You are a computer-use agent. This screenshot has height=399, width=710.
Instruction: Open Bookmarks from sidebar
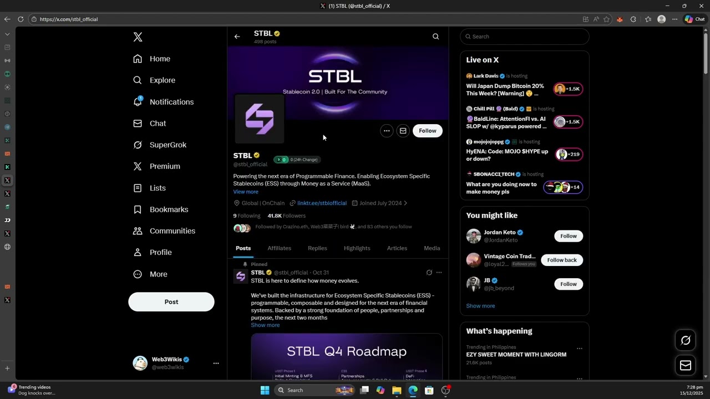coord(161,209)
